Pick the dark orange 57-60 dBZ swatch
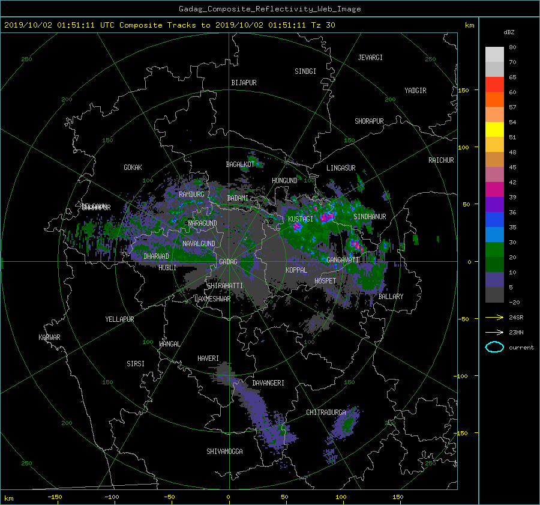 point(494,100)
